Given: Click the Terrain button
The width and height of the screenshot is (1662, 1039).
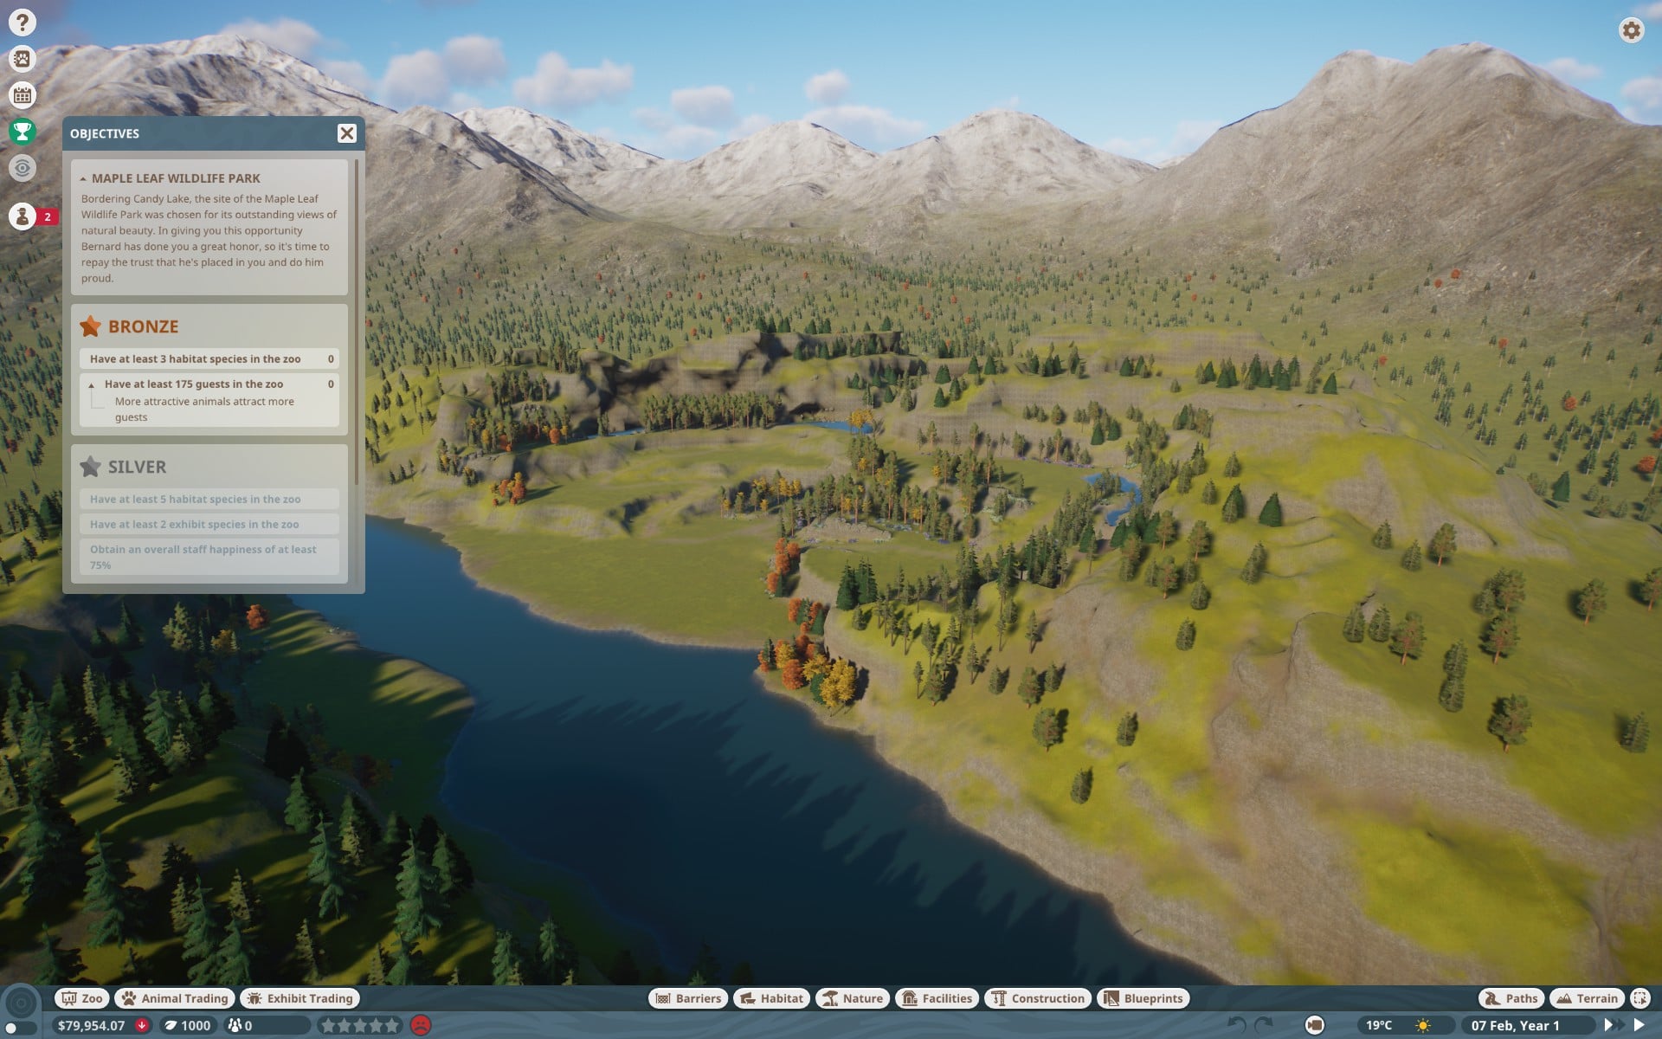Looking at the screenshot, I should [x=1587, y=998].
